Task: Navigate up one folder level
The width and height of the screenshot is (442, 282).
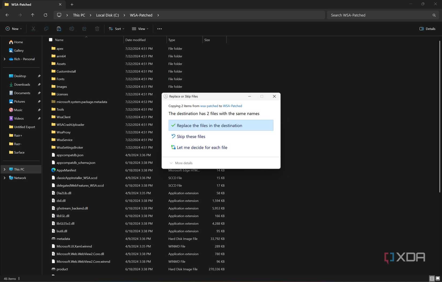Action: (x=33, y=15)
